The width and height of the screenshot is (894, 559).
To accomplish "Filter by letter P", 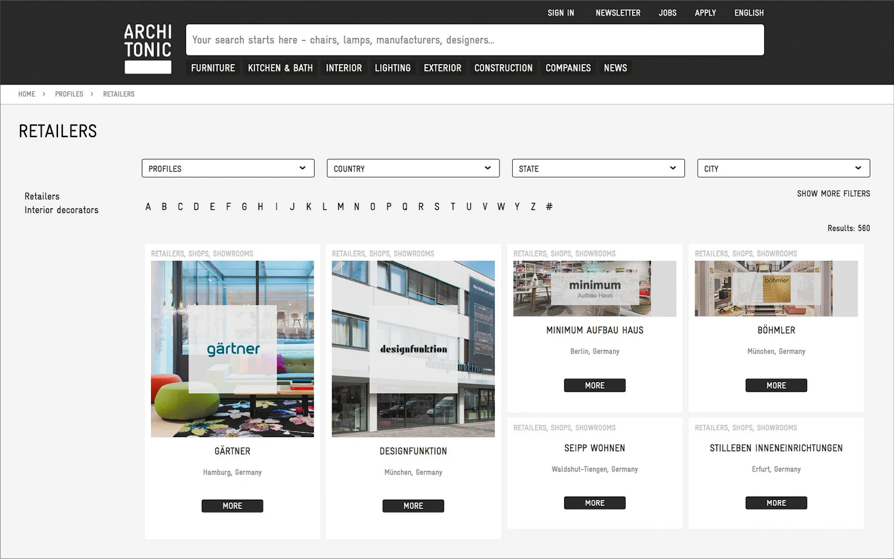I will point(389,206).
